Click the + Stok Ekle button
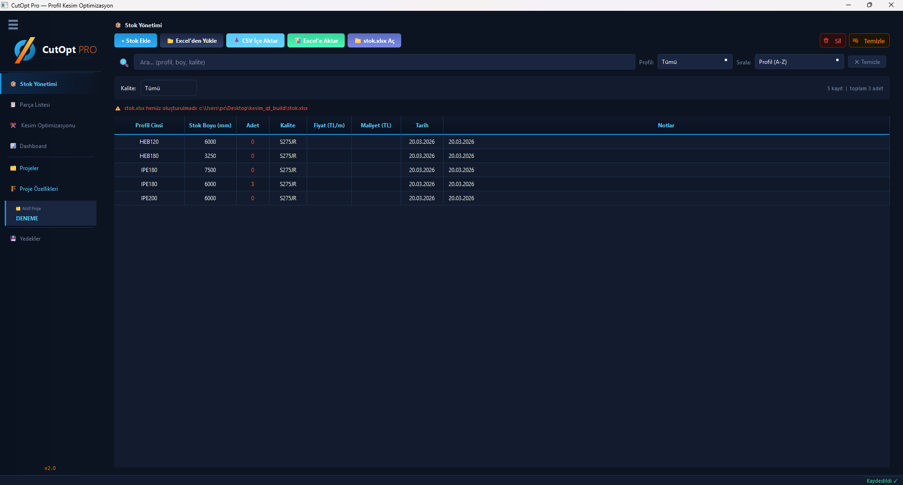903x485 pixels. (135, 41)
